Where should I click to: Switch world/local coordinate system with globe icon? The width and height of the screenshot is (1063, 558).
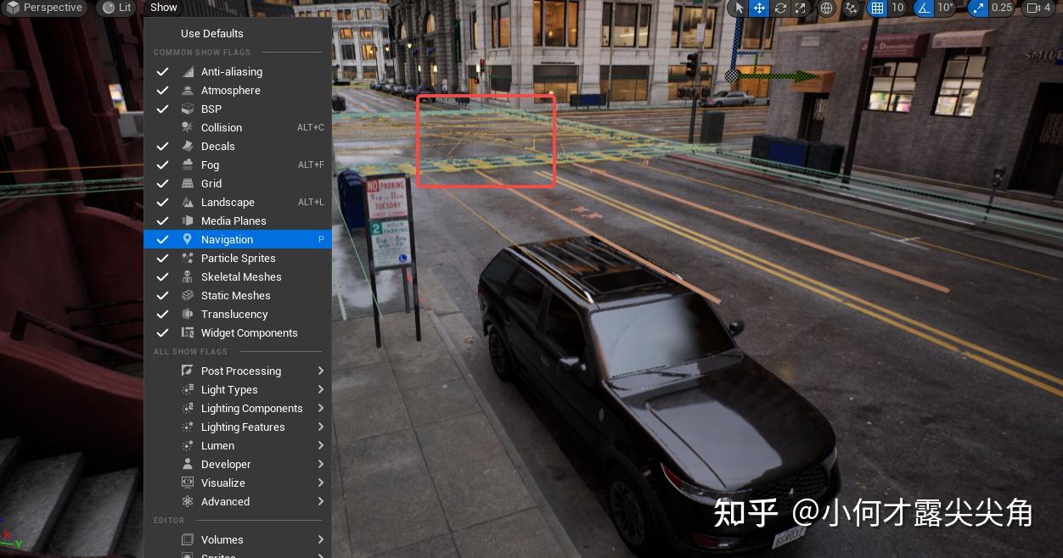click(x=827, y=8)
